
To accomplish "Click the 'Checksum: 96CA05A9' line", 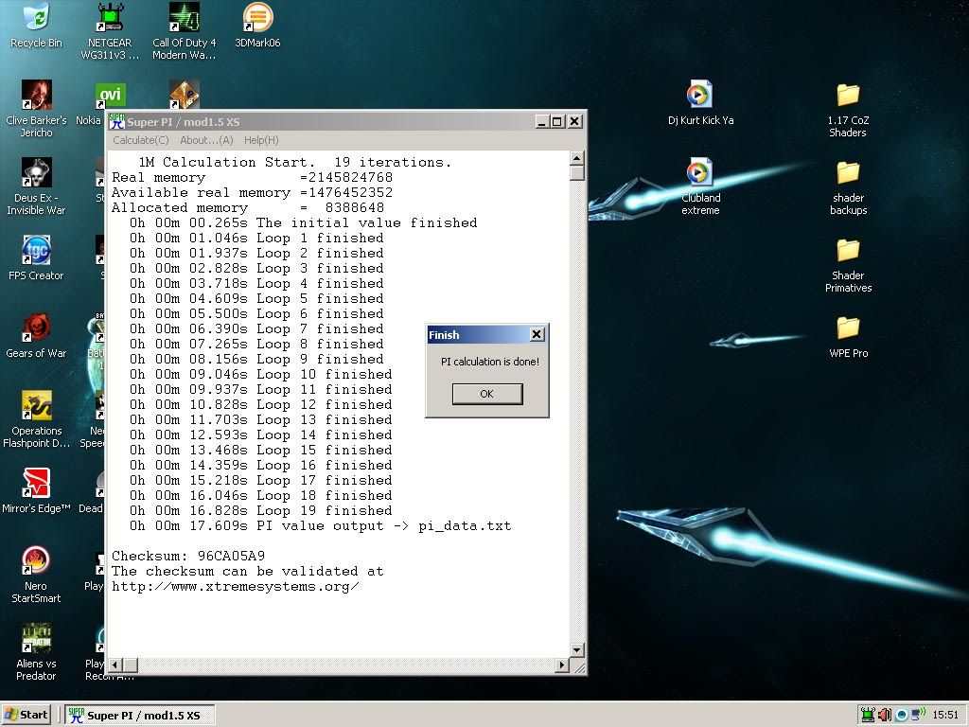I will 188,557.
